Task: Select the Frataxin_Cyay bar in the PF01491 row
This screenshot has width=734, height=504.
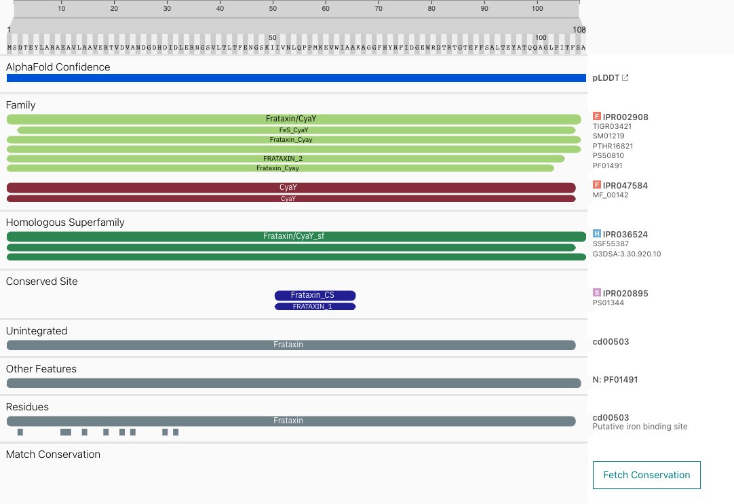Action: pos(280,168)
